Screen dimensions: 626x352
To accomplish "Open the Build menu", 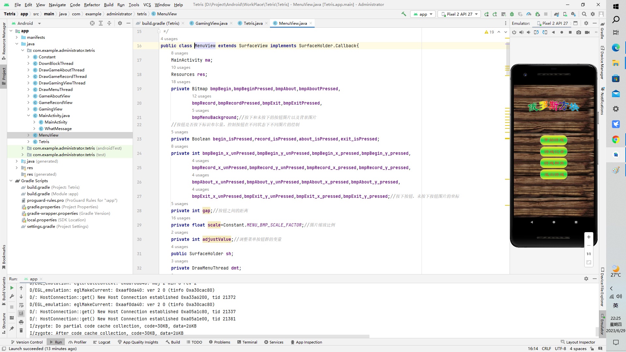I will tap(108, 4).
